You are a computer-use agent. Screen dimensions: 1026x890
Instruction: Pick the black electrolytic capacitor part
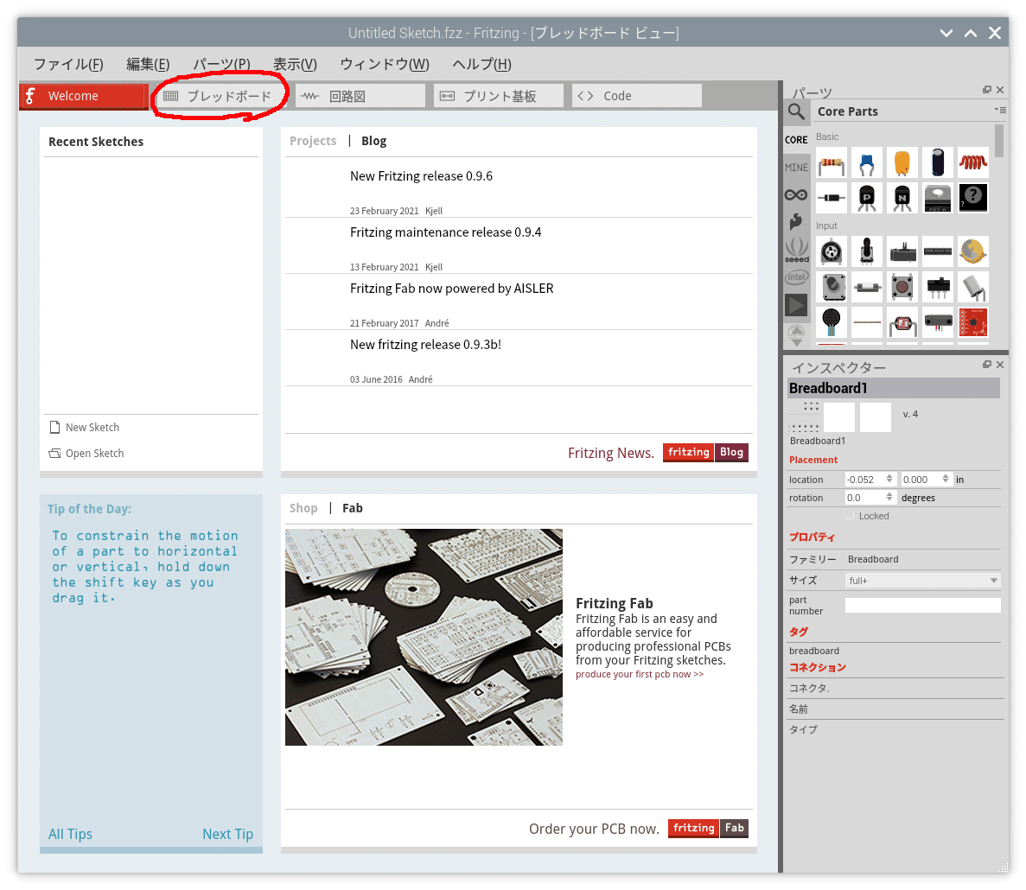(938, 162)
